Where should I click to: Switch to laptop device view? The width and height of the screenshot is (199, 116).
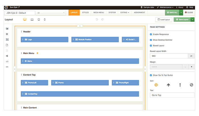click(32, 20)
